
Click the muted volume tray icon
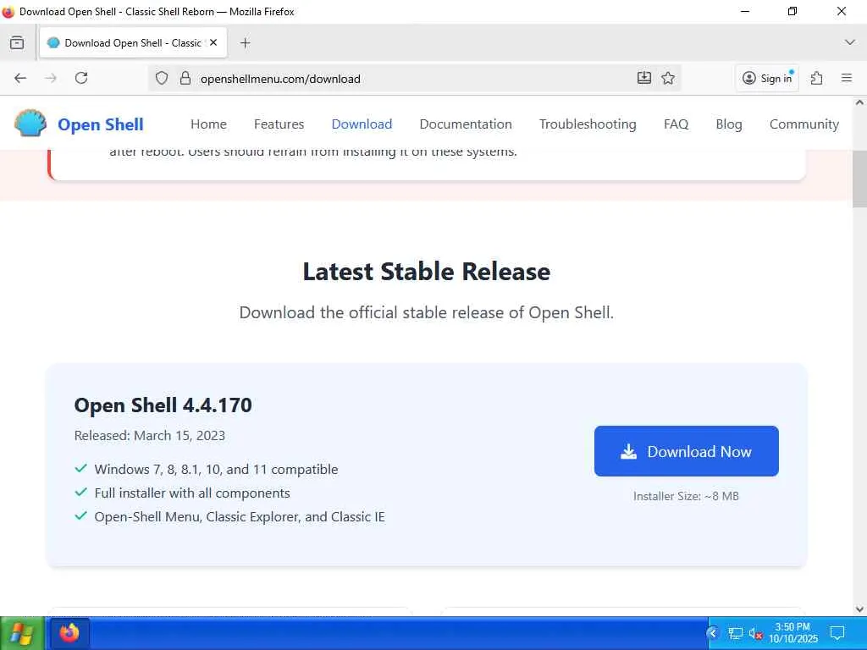click(x=756, y=633)
